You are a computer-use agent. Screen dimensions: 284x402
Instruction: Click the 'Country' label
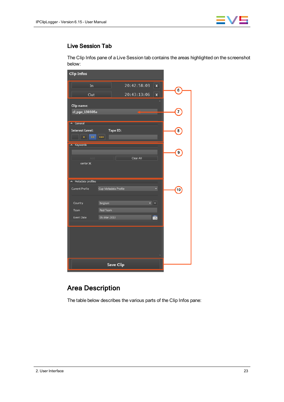pos(78,203)
